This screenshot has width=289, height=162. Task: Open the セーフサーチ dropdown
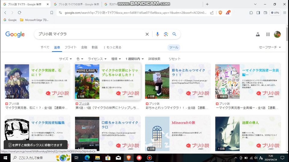tap(270, 47)
